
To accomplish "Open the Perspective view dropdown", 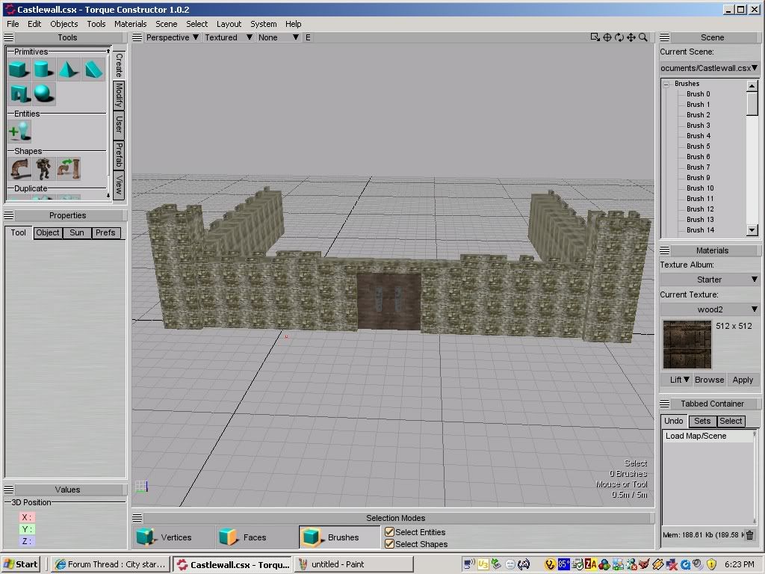I will pyautogui.click(x=170, y=37).
